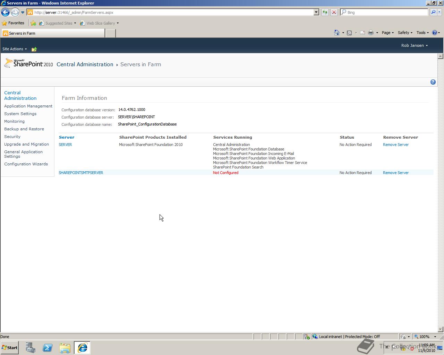Click the Central Administration breadcrumb link
444x355 pixels.
click(85, 64)
